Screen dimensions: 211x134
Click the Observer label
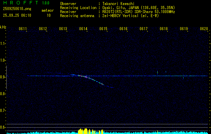pos(68,4)
